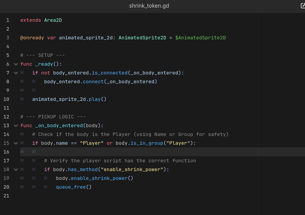Collapse the has_method if block
The width and height of the screenshot is (305, 215).
[x=16, y=170]
